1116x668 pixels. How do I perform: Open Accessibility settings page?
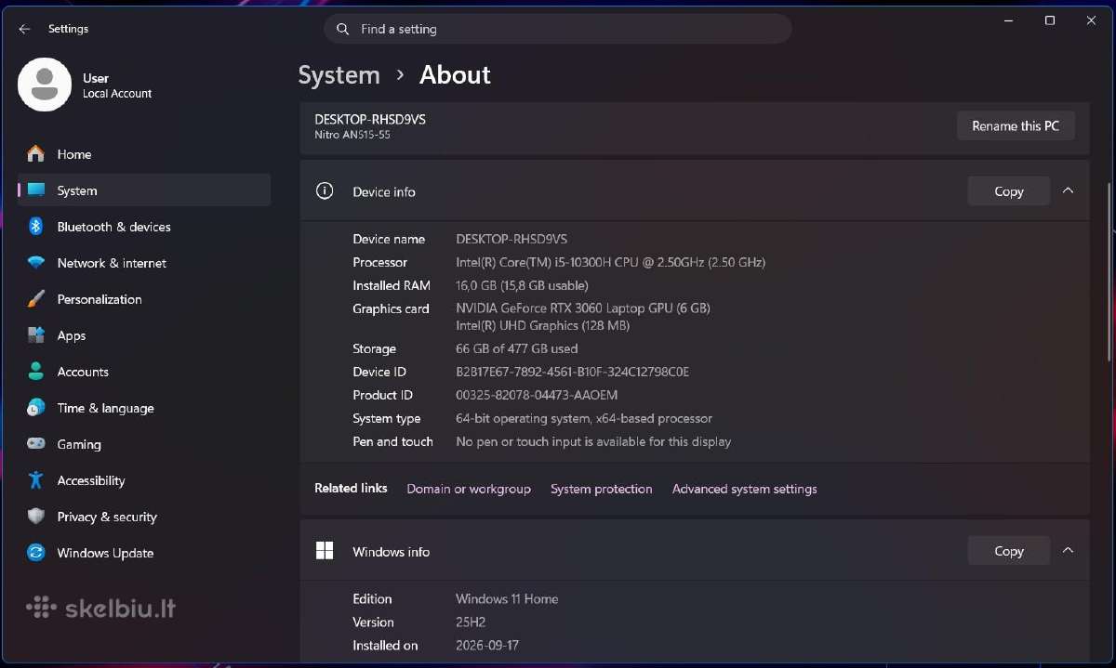coord(144,480)
